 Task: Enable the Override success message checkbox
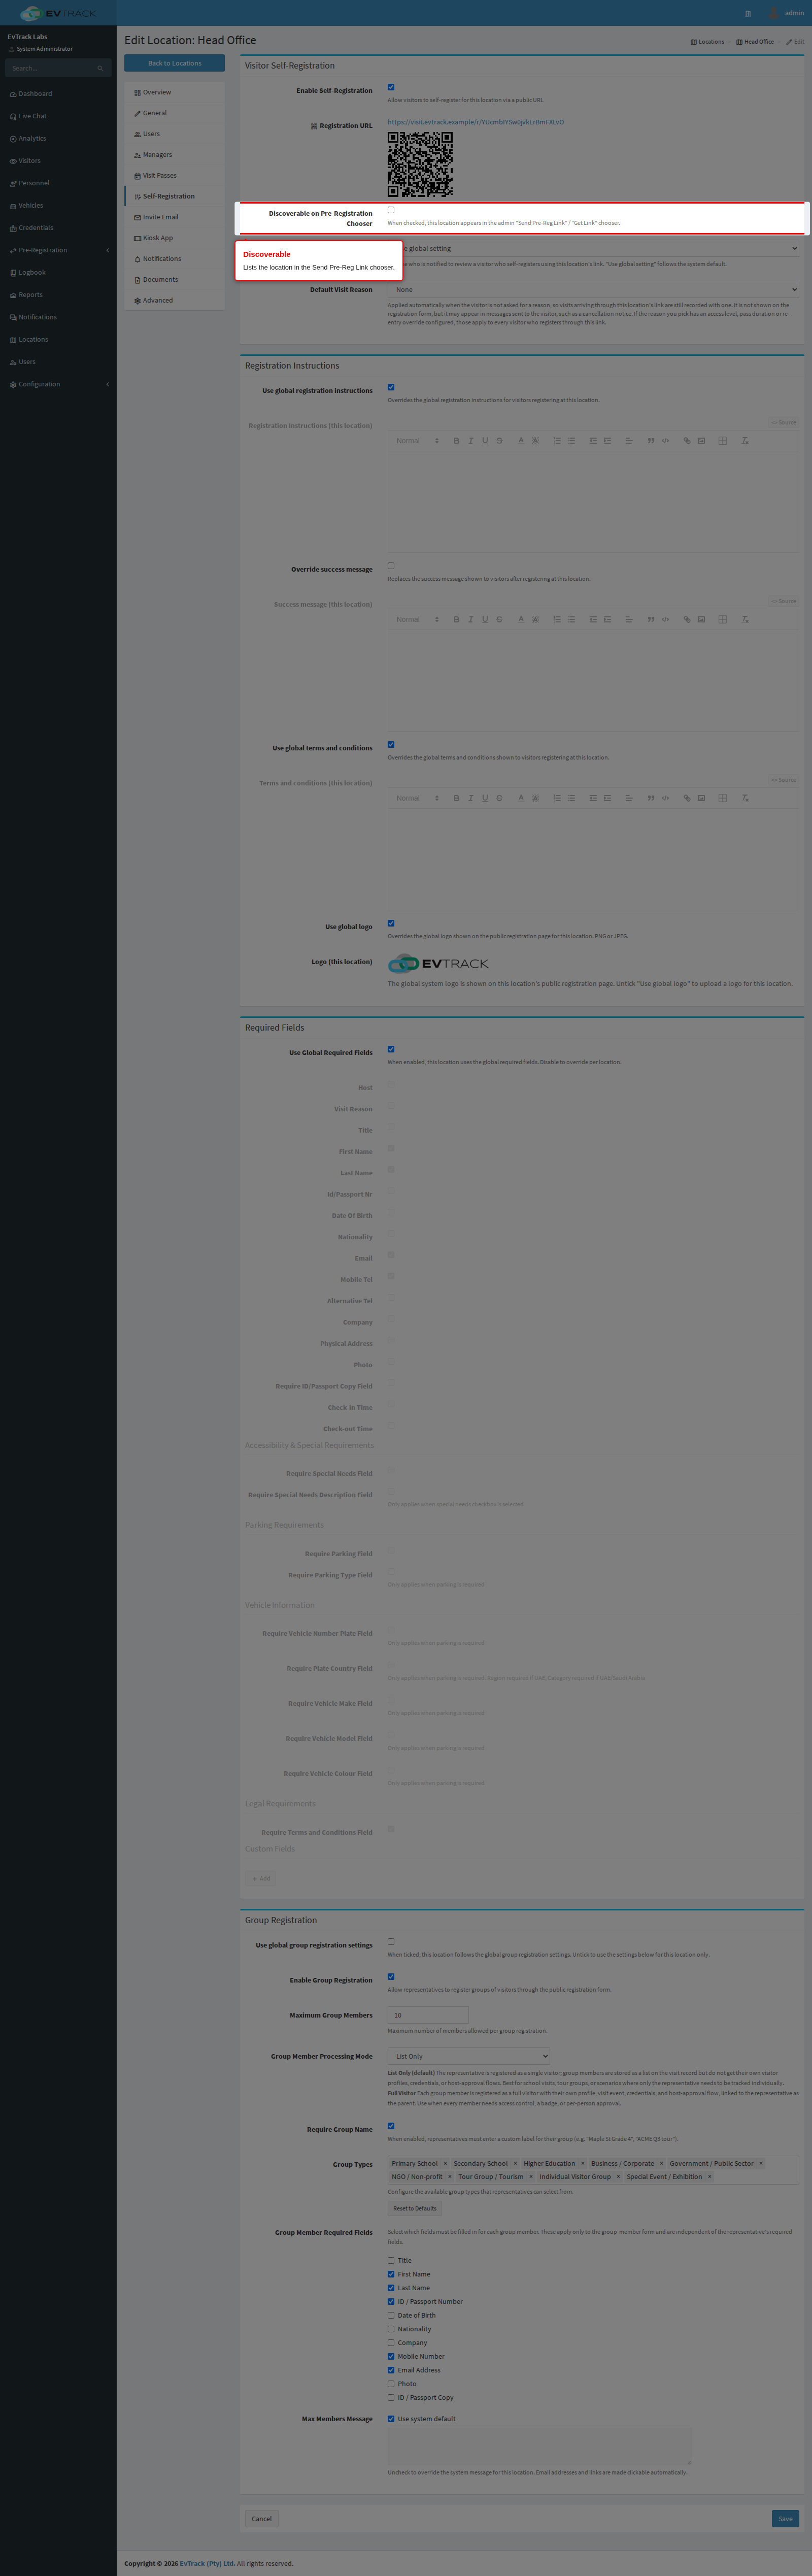[x=391, y=566]
